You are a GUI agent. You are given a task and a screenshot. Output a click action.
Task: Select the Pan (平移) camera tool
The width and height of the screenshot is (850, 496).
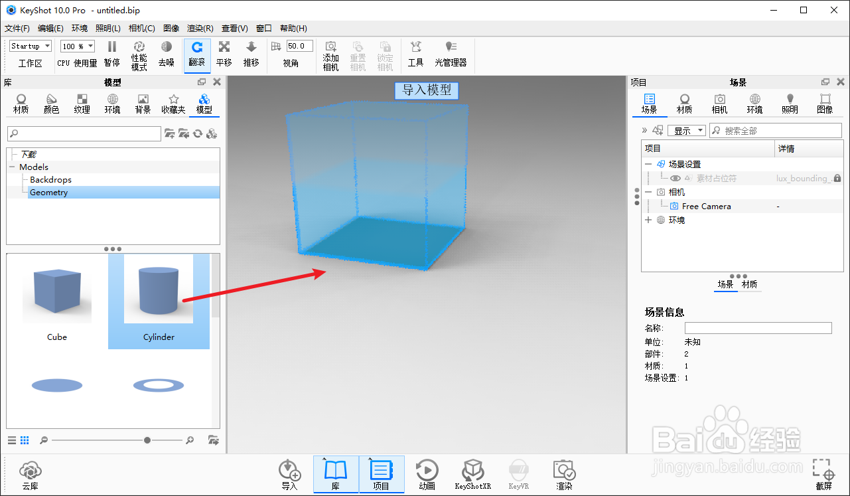click(x=224, y=54)
